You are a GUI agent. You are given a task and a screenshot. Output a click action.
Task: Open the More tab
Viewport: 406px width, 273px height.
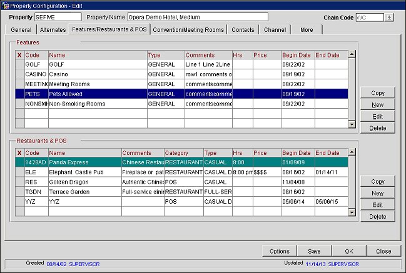pyautogui.click(x=307, y=29)
